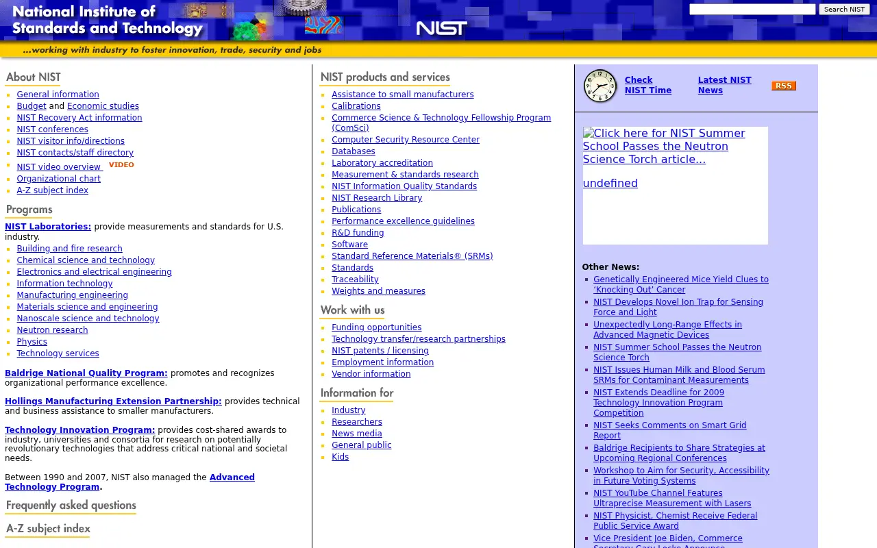Open the General information link

click(58, 95)
